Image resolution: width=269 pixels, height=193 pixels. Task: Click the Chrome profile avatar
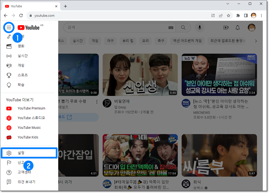pyautogui.click(x=254, y=15)
